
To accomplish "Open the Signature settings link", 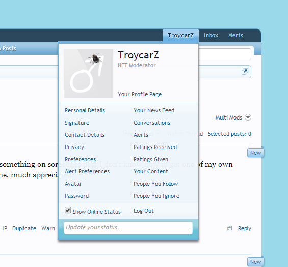I will point(77,123).
